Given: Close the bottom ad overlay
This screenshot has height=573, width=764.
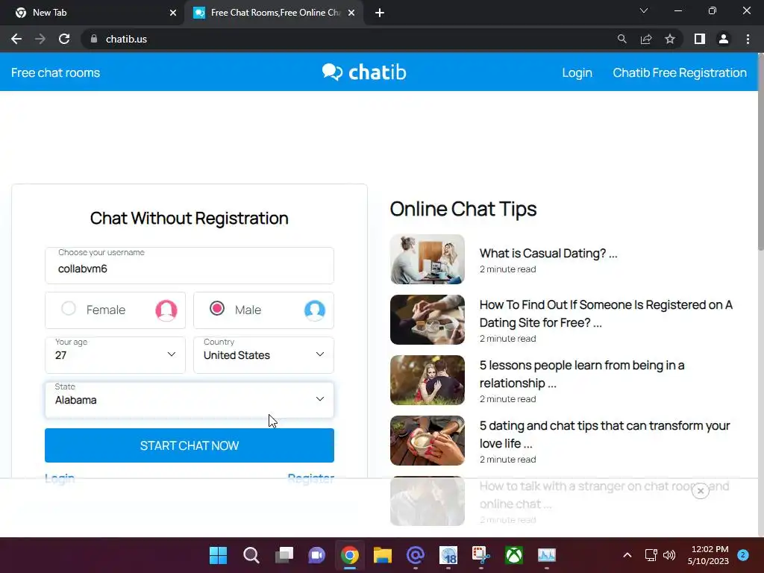Looking at the screenshot, I should (700, 491).
